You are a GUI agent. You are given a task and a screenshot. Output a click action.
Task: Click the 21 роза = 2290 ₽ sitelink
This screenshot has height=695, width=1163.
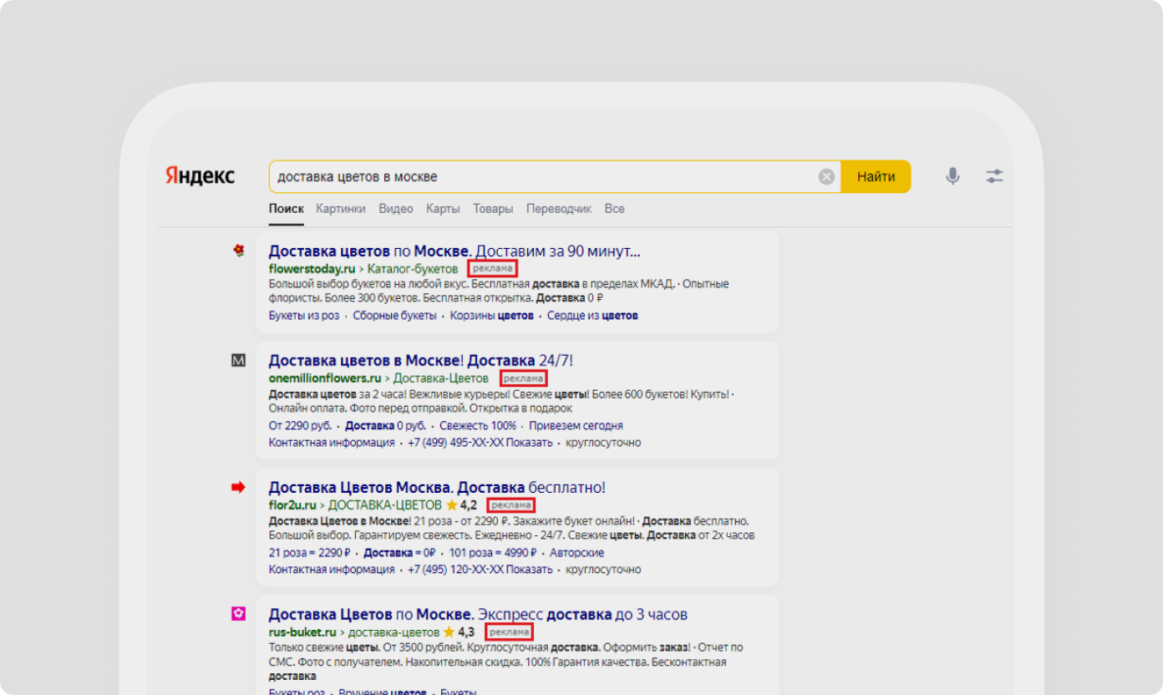pos(309,553)
